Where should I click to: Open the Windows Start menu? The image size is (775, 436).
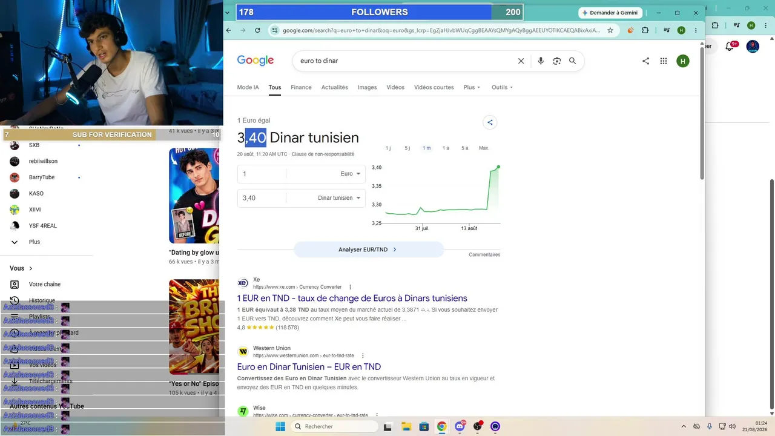280,426
